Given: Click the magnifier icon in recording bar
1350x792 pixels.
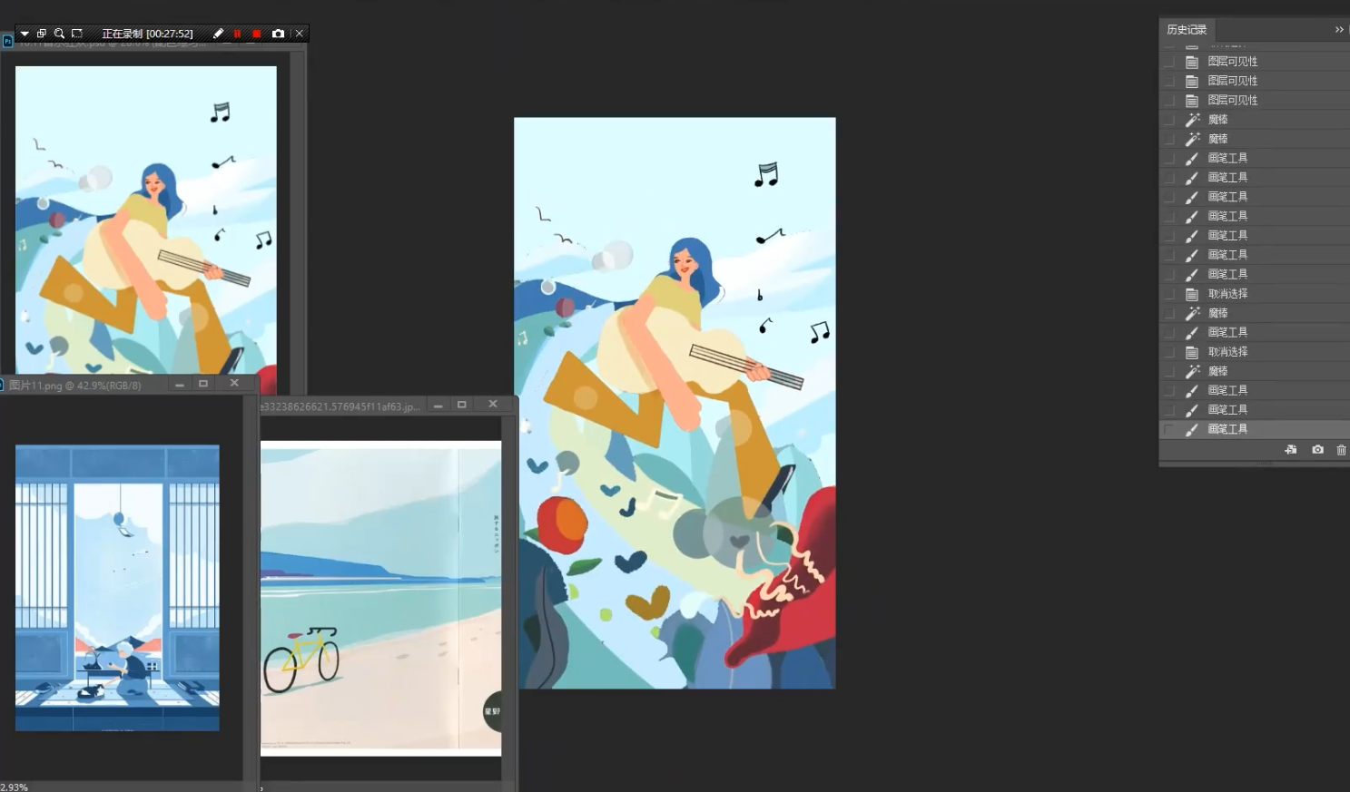Looking at the screenshot, I should pyautogui.click(x=59, y=34).
